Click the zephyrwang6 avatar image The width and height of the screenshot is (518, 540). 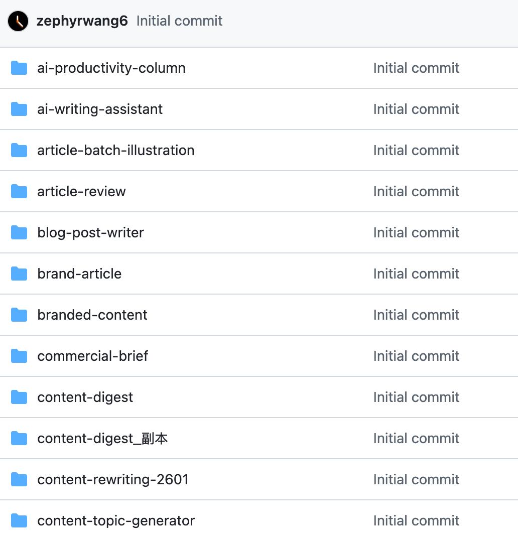click(18, 21)
